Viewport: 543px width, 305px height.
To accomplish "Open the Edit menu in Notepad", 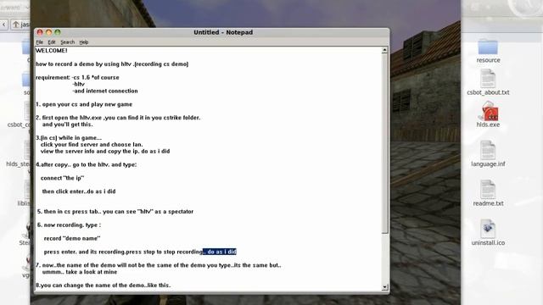I will coord(52,42).
